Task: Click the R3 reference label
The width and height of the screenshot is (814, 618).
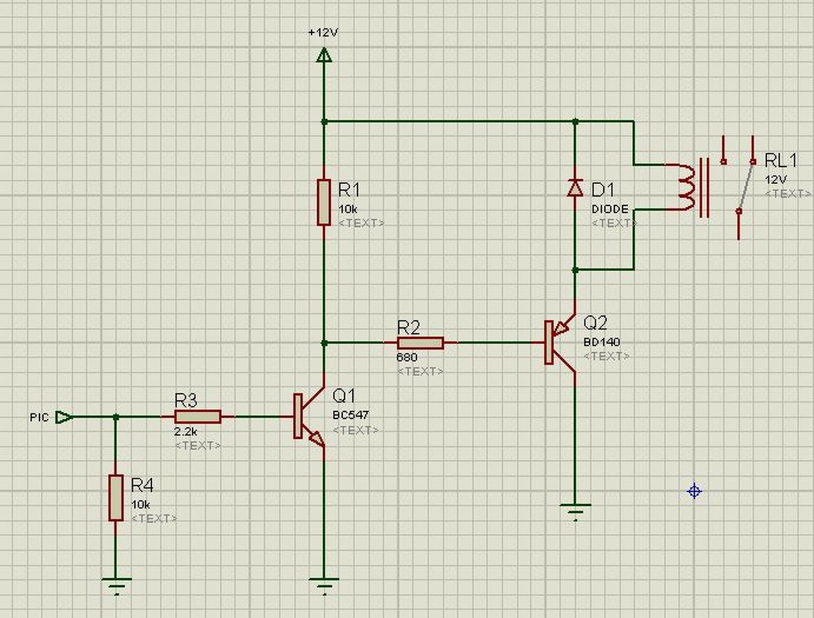Action: (186, 401)
